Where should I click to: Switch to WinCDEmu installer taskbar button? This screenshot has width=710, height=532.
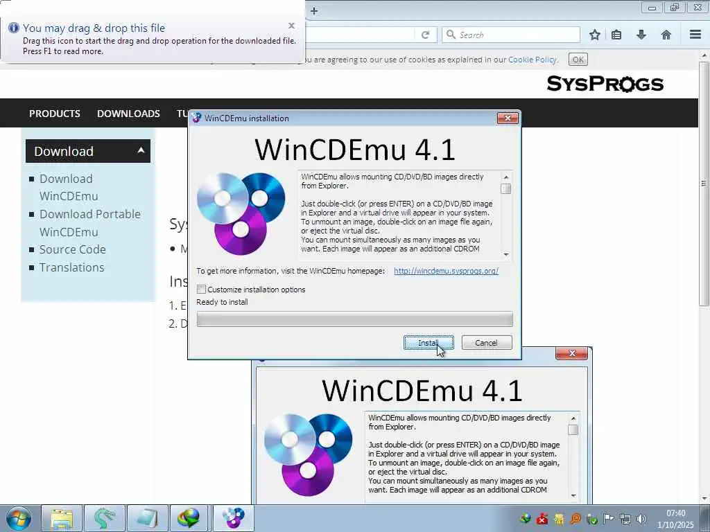(x=233, y=518)
